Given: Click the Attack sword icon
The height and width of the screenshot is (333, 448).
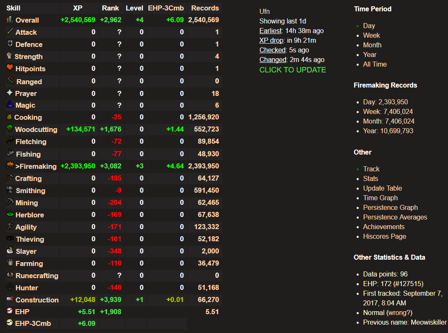Looking at the screenshot, I should 10,31.
